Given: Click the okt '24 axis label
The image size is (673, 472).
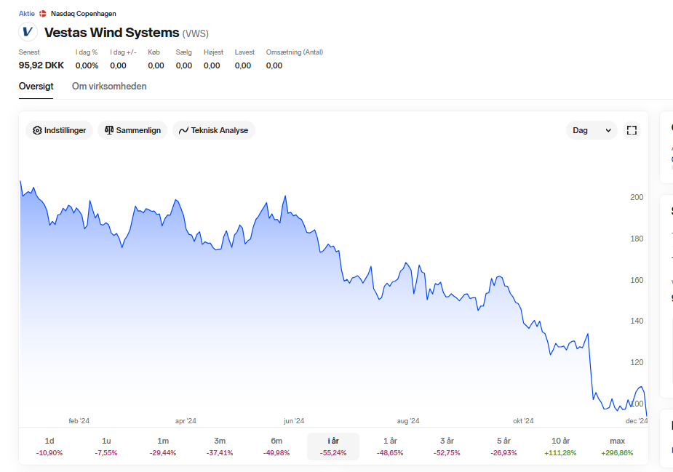Looking at the screenshot, I should (523, 421).
